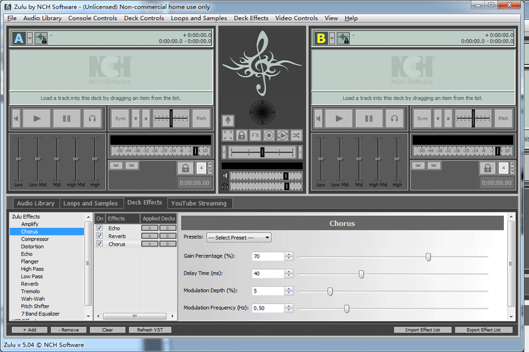Click the headphone cue button on Deck B
This screenshot has height=352, width=529.
click(x=394, y=118)
